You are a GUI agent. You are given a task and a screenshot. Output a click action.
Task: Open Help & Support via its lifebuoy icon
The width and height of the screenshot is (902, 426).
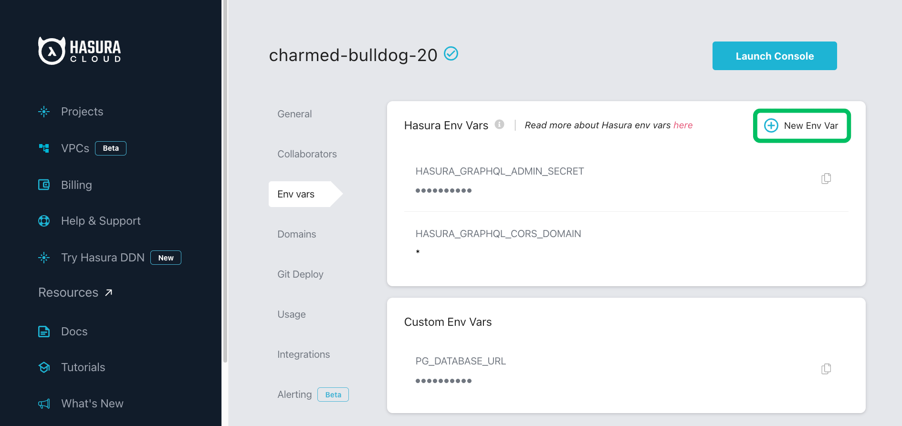[43, 220]
